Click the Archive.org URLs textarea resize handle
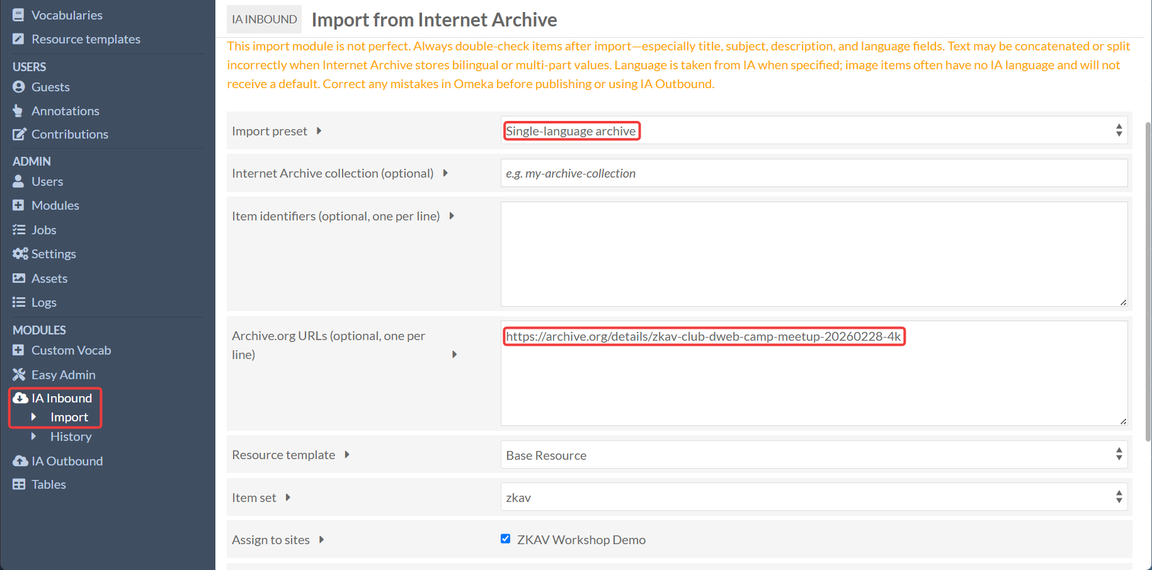 pos(1123,421)
